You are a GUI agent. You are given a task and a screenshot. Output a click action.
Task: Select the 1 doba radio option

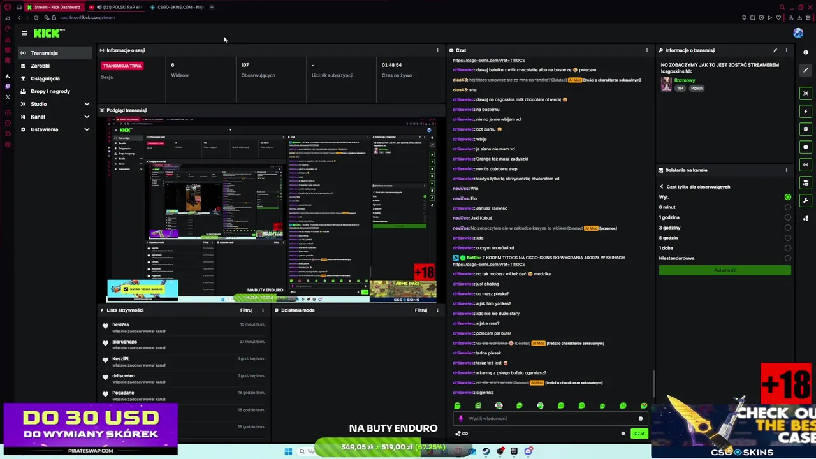point(788,248)
